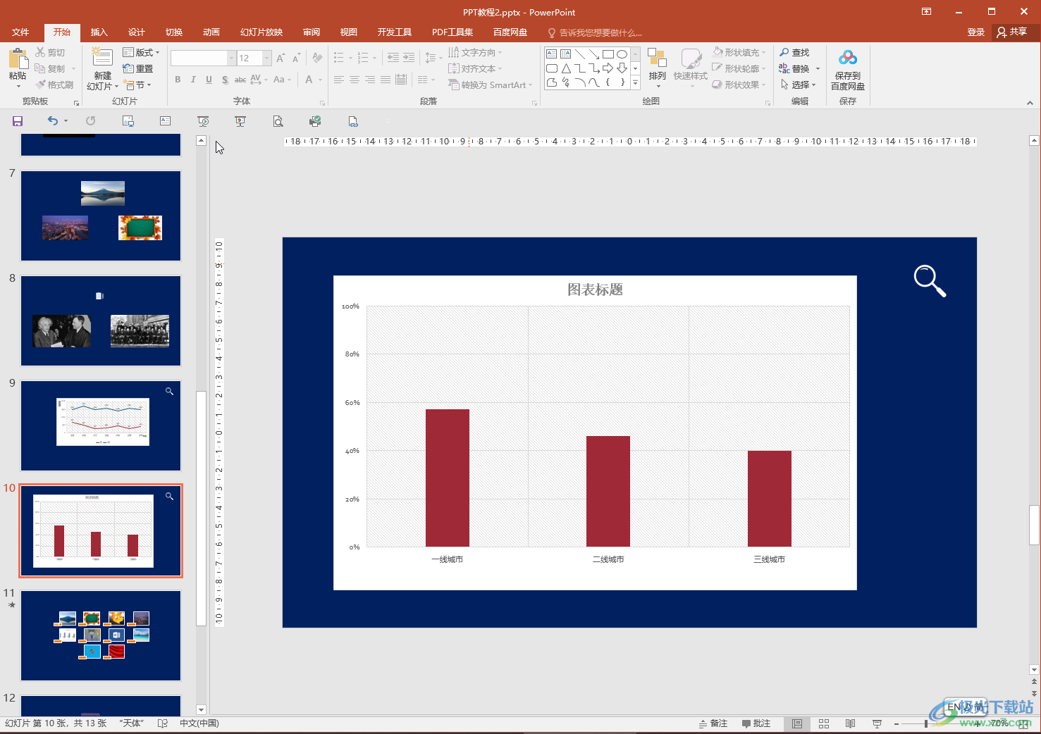Open the font size dropdown showing 12
Image resolution: width=1041 pixels, height=734 pixels.
click(x=267, y=58)
